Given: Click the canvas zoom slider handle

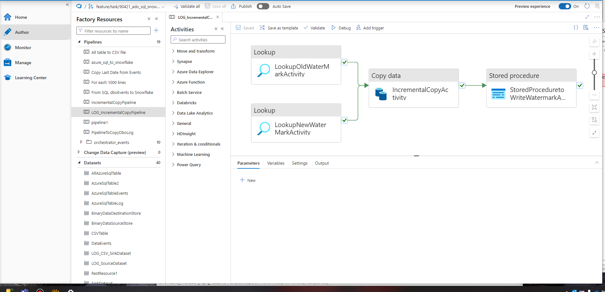Looking at the screenshot, I should click(x=594, y=72).
